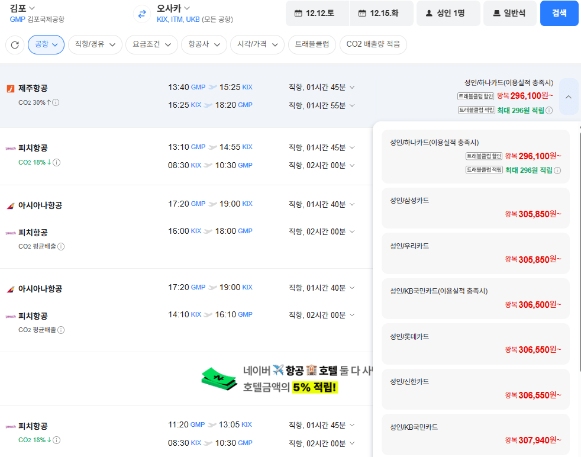Open the 직항/경유 filter dropdown
This screenshot has width=581, height=457.
click(x=95, y=44)
